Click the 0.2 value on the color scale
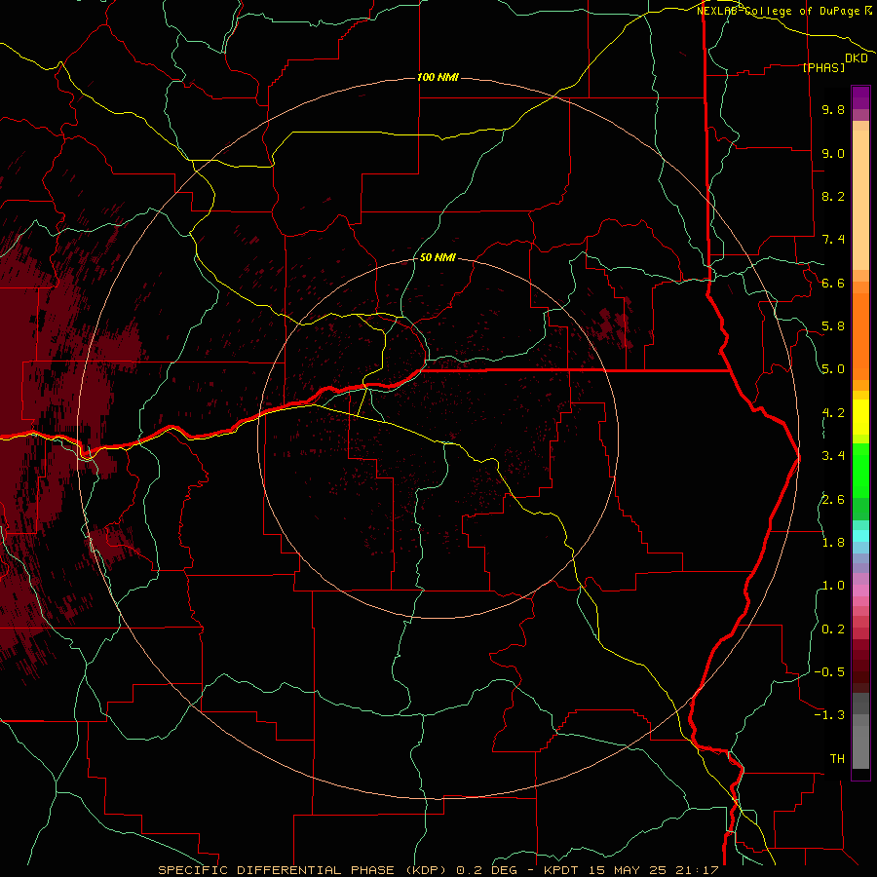 [x=833, y=629]
